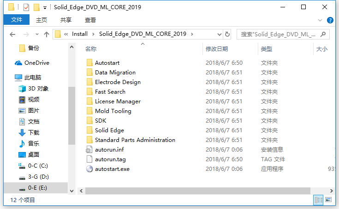Viewport: 339px width, 209px height.
Task: Select the License Manager folder icon
Action: point(89,101)
